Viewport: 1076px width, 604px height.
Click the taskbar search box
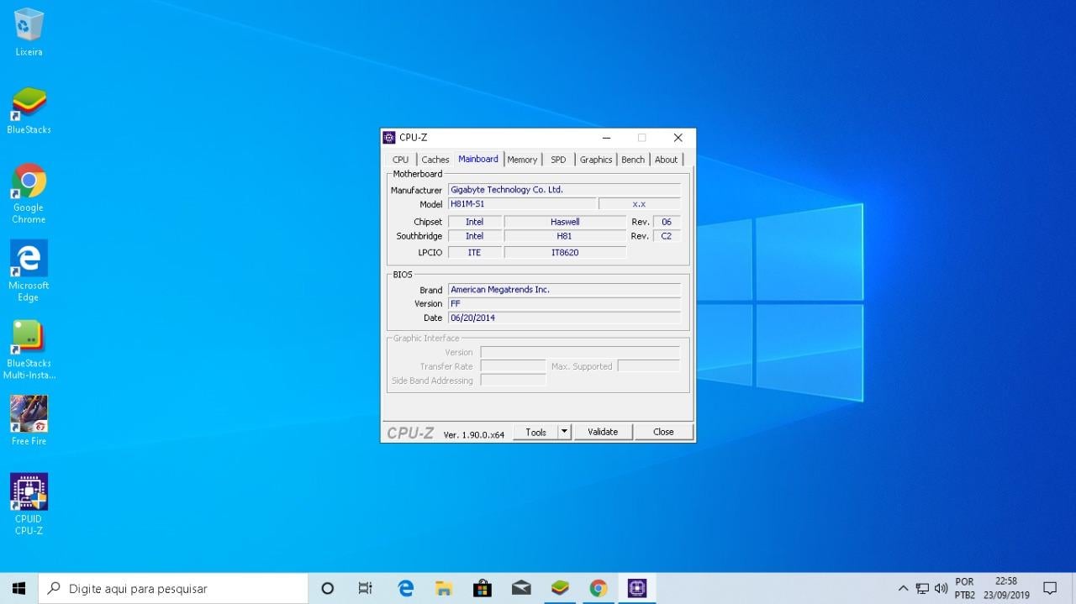(x=173, y=588)
